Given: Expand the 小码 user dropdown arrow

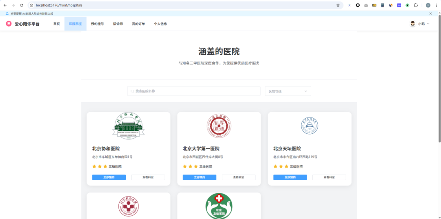Looking at the screenshot, I should click(x=428, y=24).
